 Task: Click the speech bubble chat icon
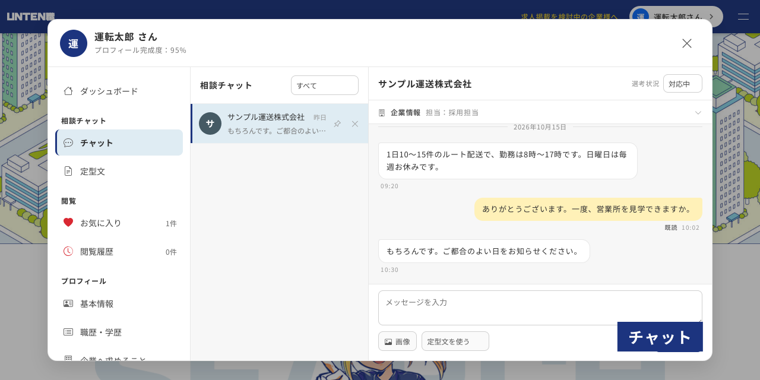pyautogui.click(x=68, y=142)
